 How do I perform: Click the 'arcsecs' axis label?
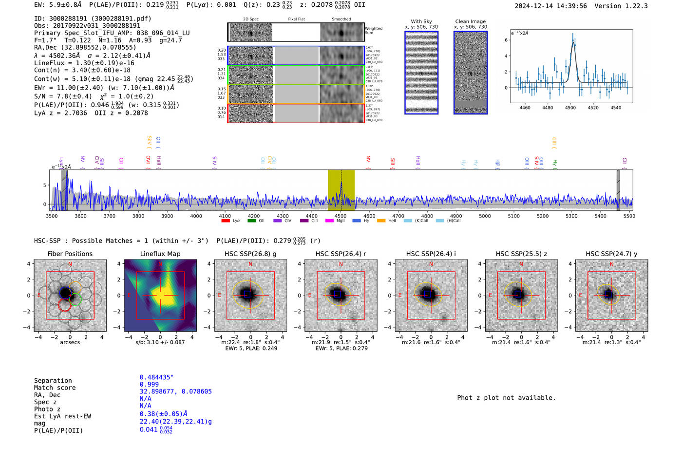pos(70,342)
